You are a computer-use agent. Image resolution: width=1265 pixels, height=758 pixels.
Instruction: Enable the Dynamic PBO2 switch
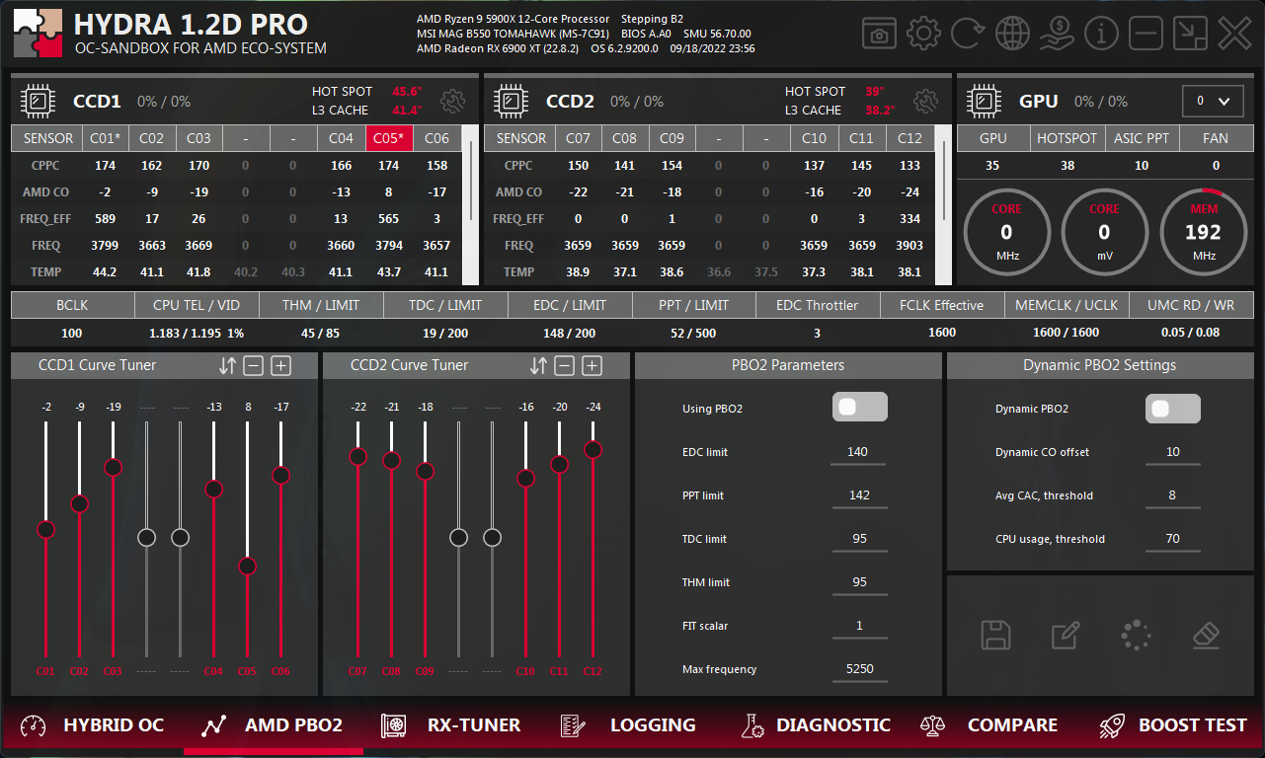pos(1173,409)
